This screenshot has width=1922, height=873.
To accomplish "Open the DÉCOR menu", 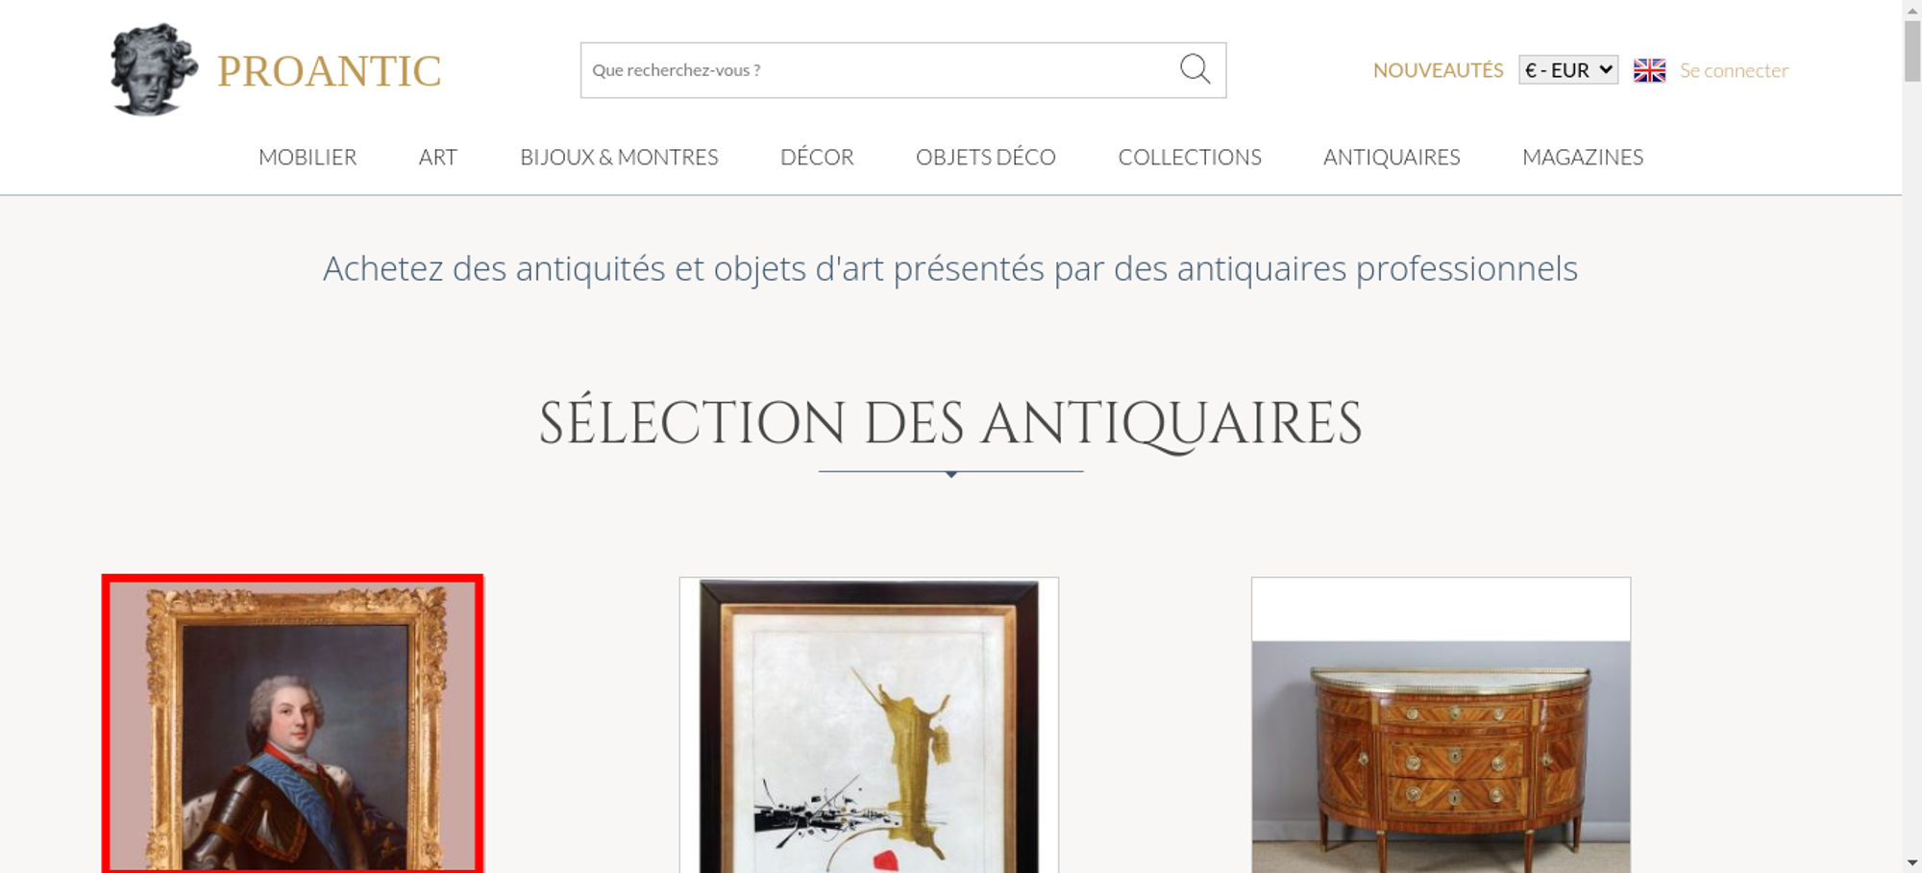I will click(x=817, y=157).
